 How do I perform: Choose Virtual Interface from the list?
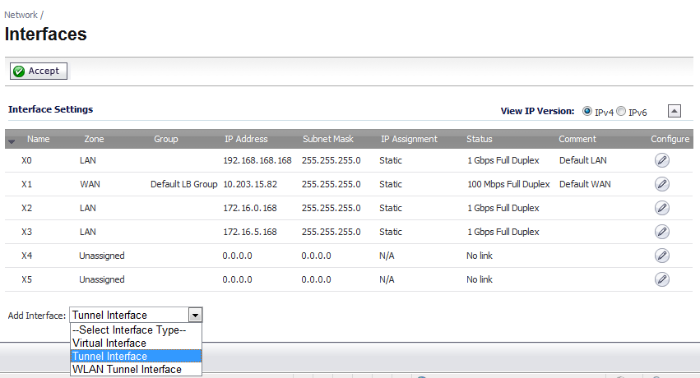(137, 343)
